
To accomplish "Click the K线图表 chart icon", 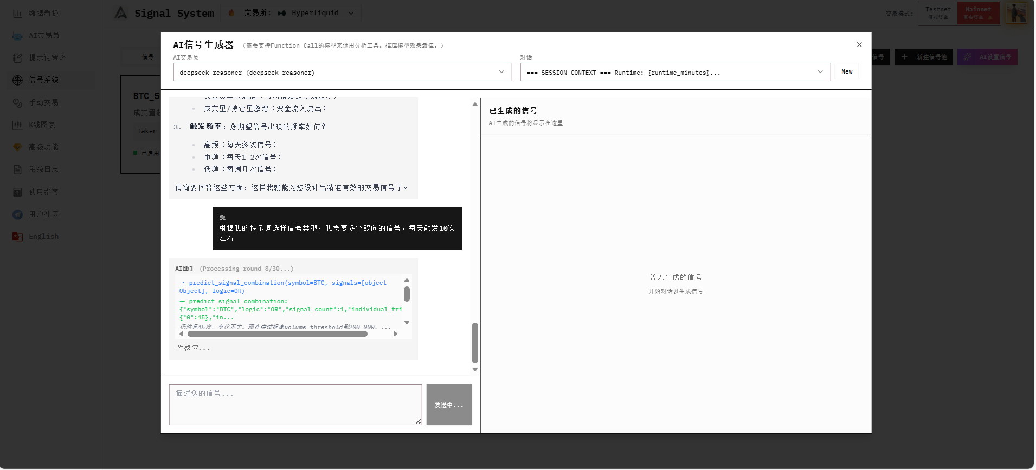I will pos(17,125).
